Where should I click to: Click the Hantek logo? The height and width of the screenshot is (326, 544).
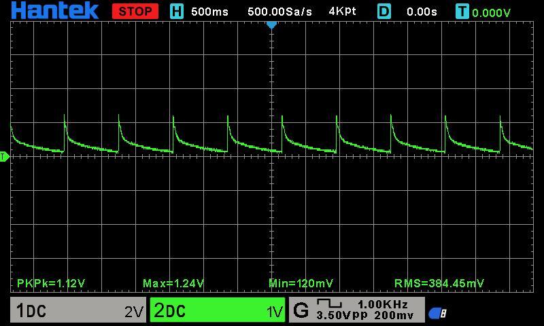pyautogui.click(x=55, y=11)
